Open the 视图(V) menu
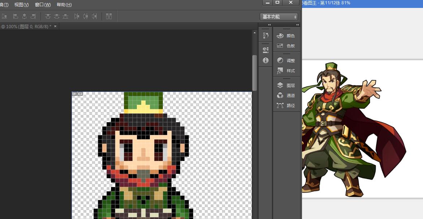Image resolution: width=423 pixels, height=219 pixels. (x=22, y=5)
